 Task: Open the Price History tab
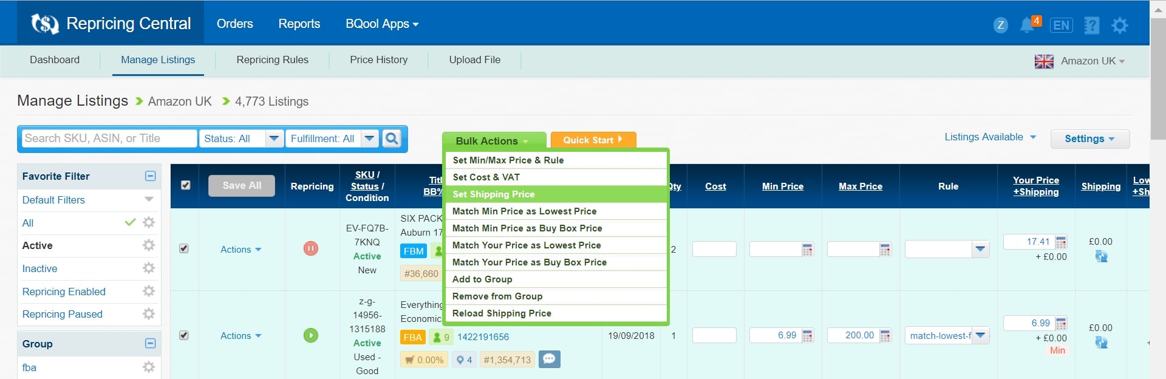click(378, 60)
